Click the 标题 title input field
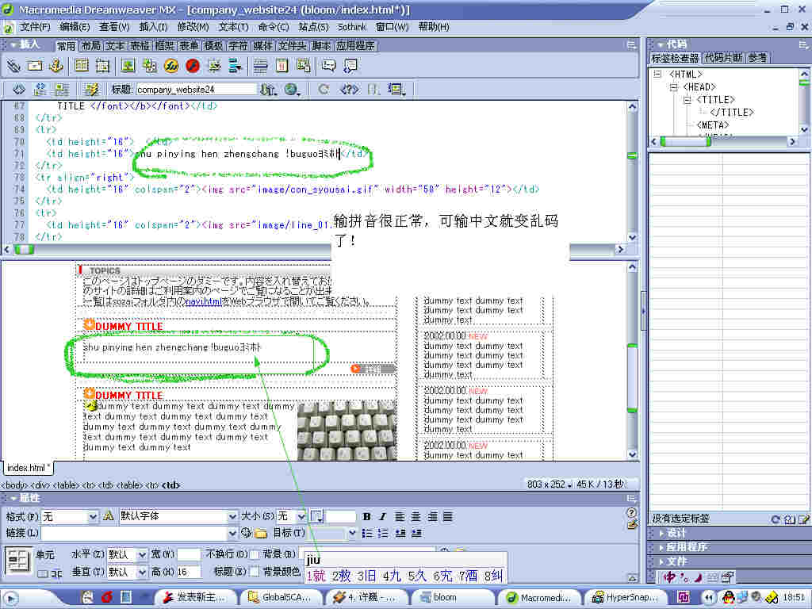The width and height of the screenshot is (812, 609). pos(197,90)
